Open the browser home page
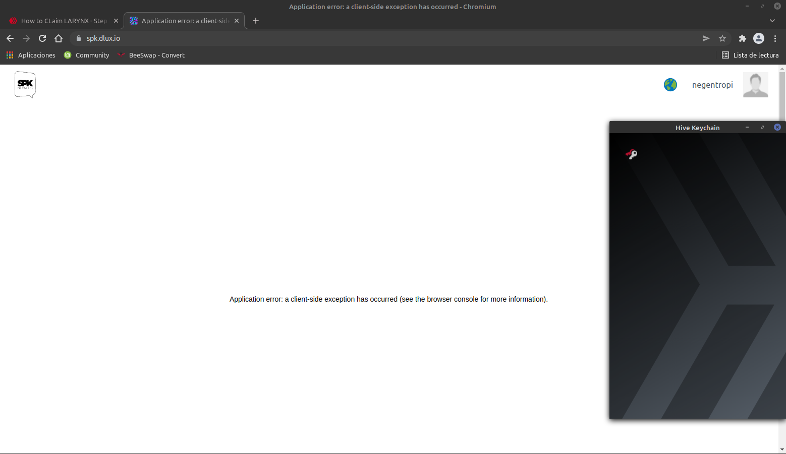 coord(59,38)
